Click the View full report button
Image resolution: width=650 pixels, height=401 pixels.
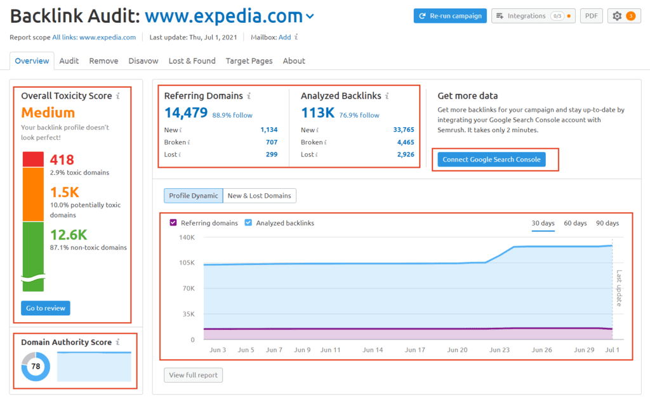(x=193, y=375)
